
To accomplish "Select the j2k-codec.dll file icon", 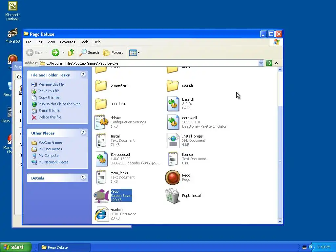I will pyautogui.click(x=102, y=159).
